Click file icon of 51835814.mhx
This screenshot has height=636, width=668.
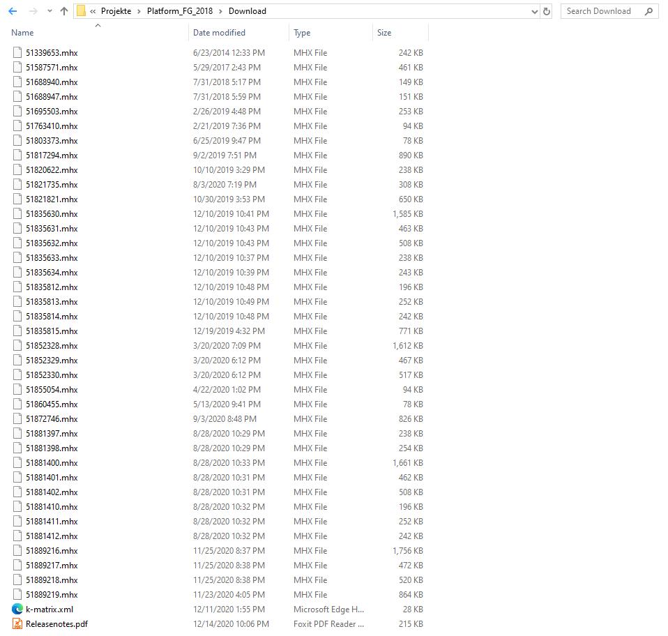pos(17,316)
